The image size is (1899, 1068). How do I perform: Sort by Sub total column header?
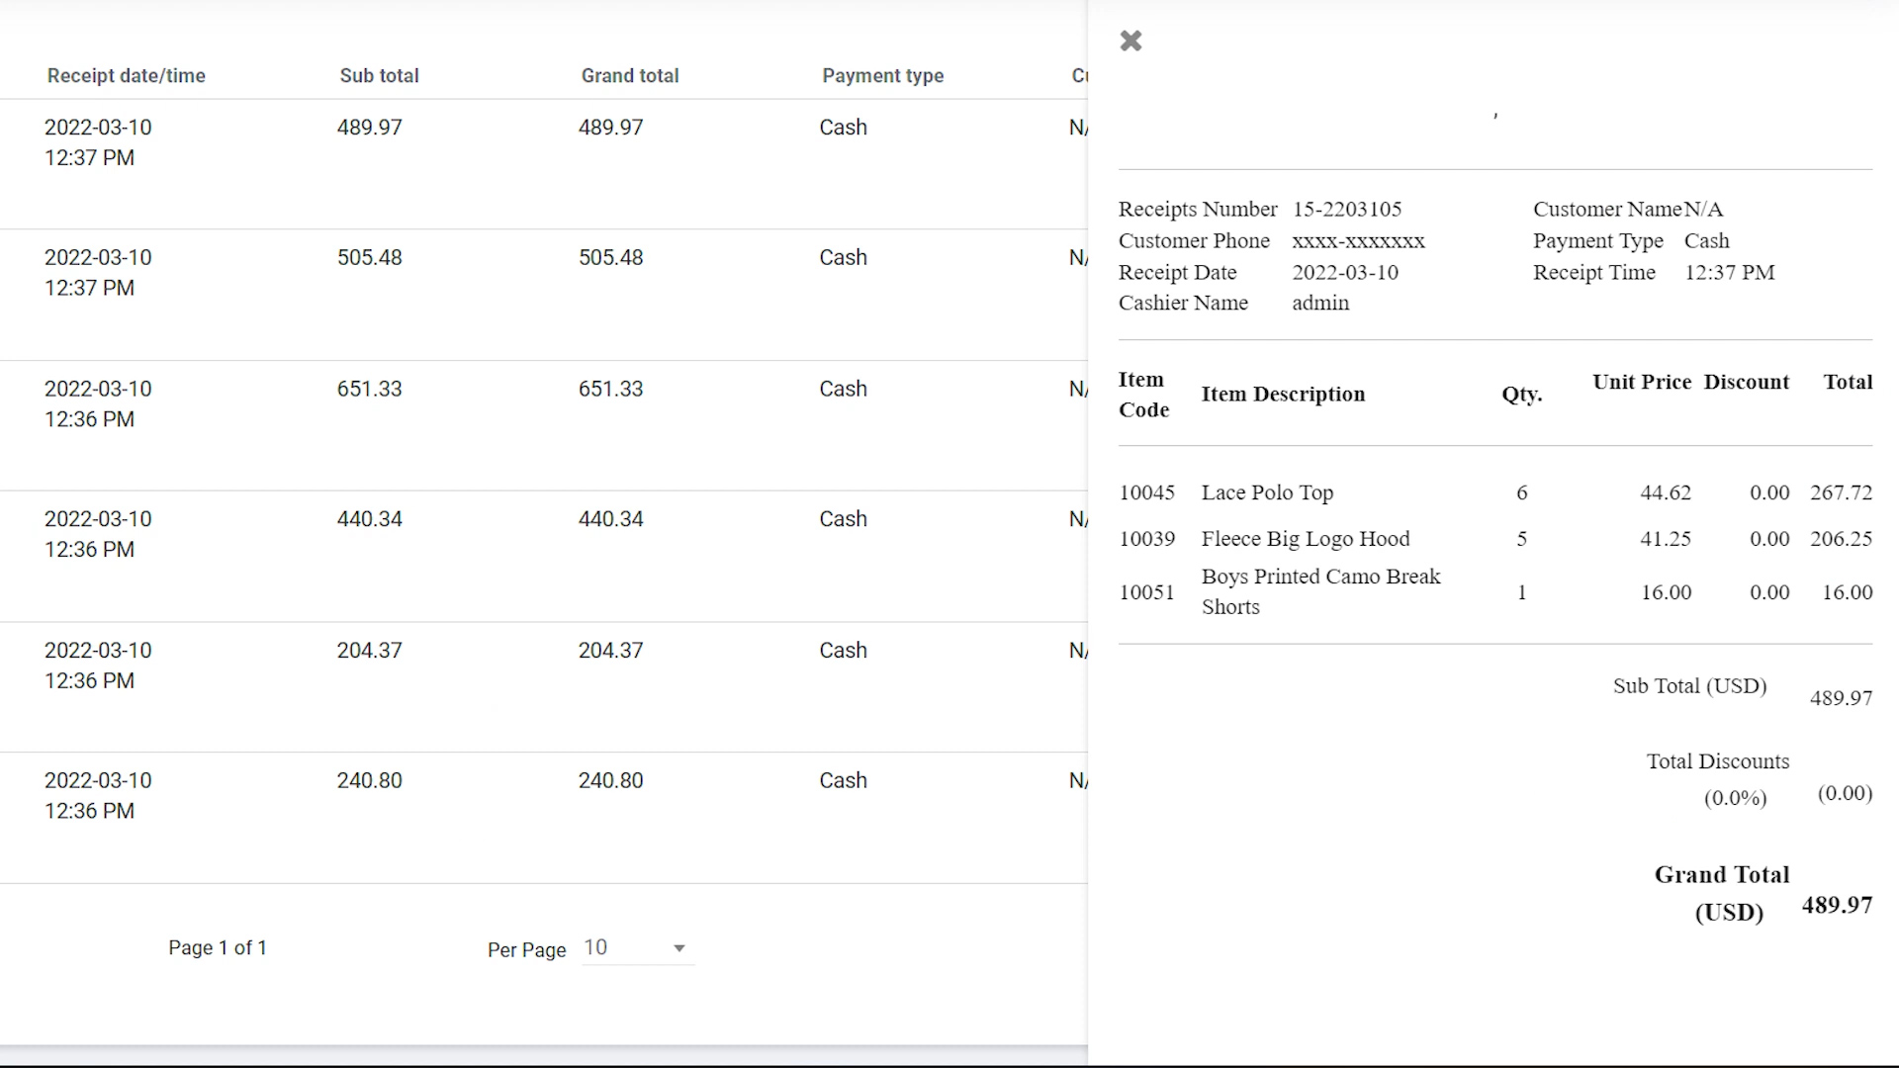tap(379, 76)
